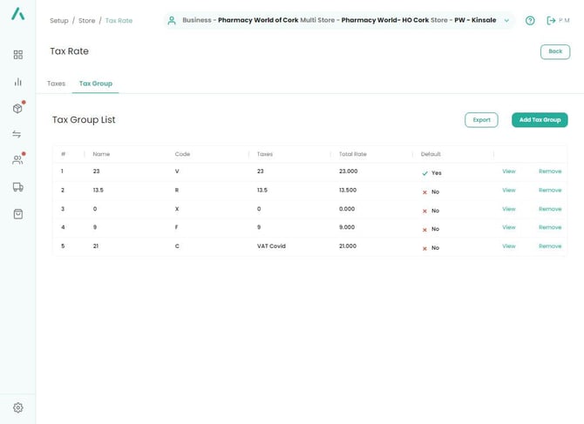Open the reports bar chart icon
The height and width of the screenshot is (424, 584).
tap(17, 82)
